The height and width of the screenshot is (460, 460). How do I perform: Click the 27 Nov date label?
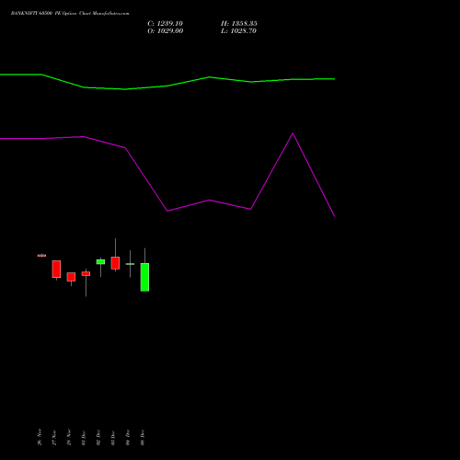pyautogui.click(x=54, y=437)
